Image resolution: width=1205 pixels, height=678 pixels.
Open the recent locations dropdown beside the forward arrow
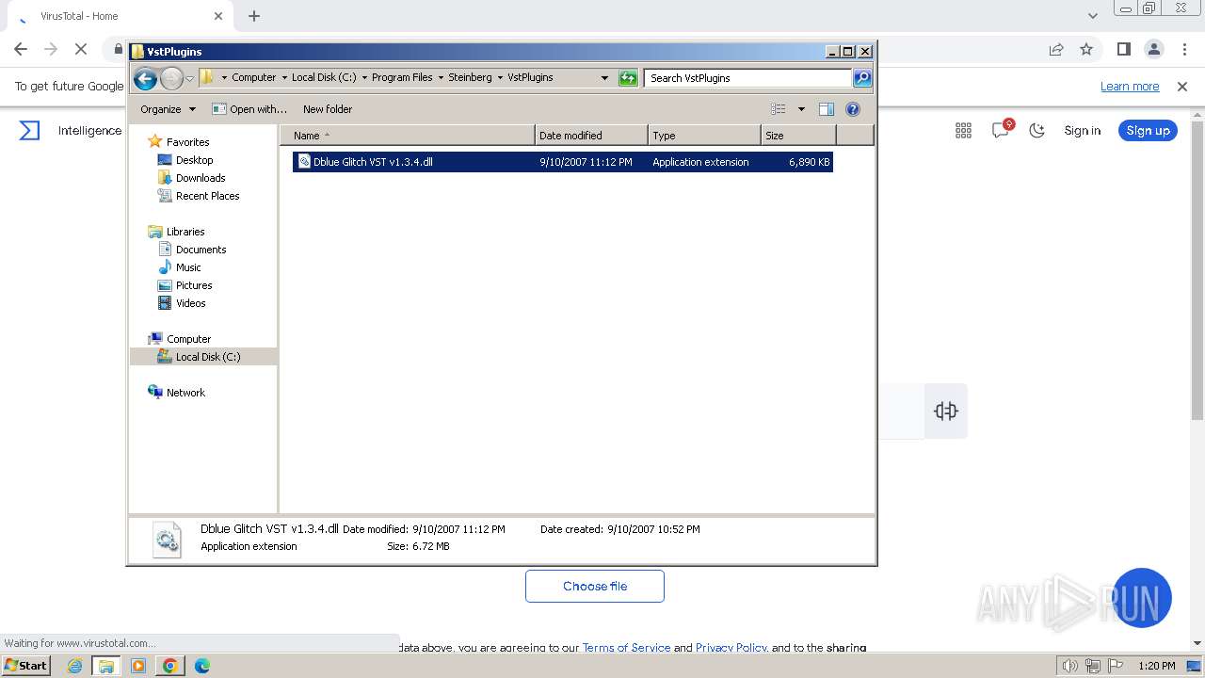[x=189, y=78]
